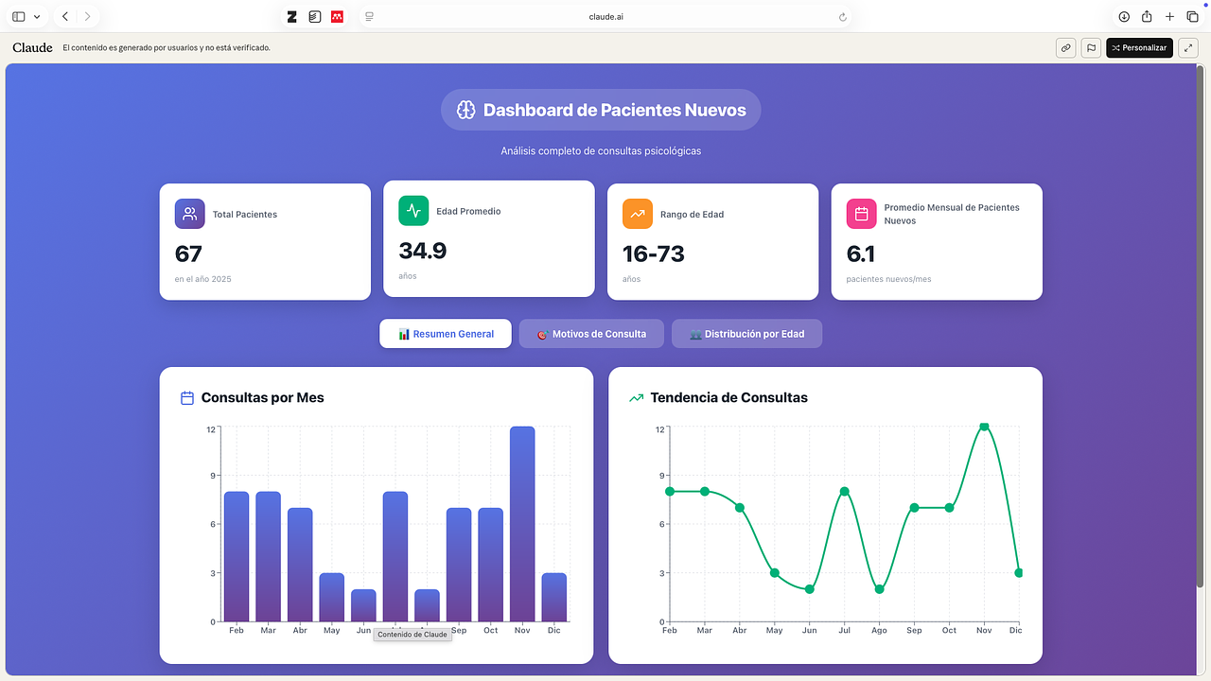Reload the page in the address bar
1211x681 pixels.
(842, 16)
